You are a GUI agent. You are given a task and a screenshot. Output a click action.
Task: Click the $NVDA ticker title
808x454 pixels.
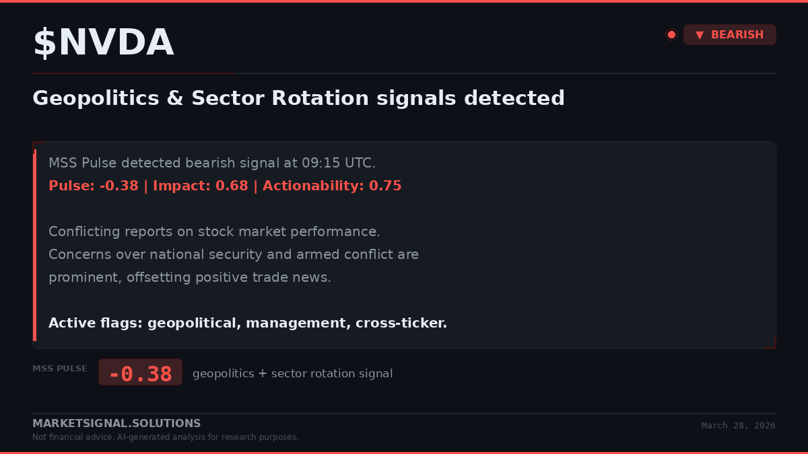click(x=104, y=43)
